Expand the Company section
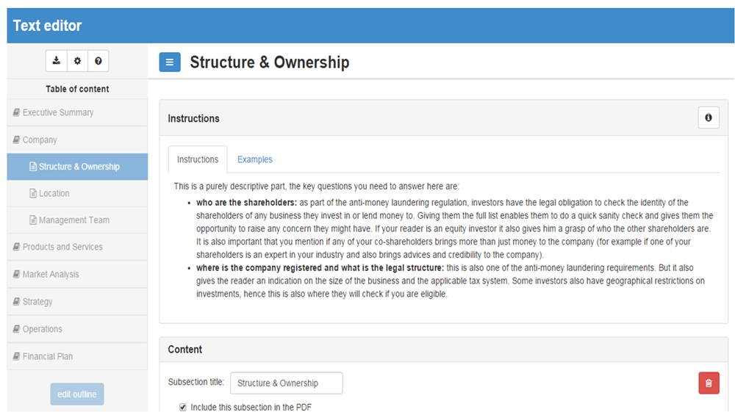735x412 pixels. click(77, 140)
